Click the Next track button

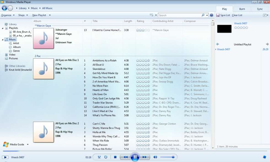[145, 157]
